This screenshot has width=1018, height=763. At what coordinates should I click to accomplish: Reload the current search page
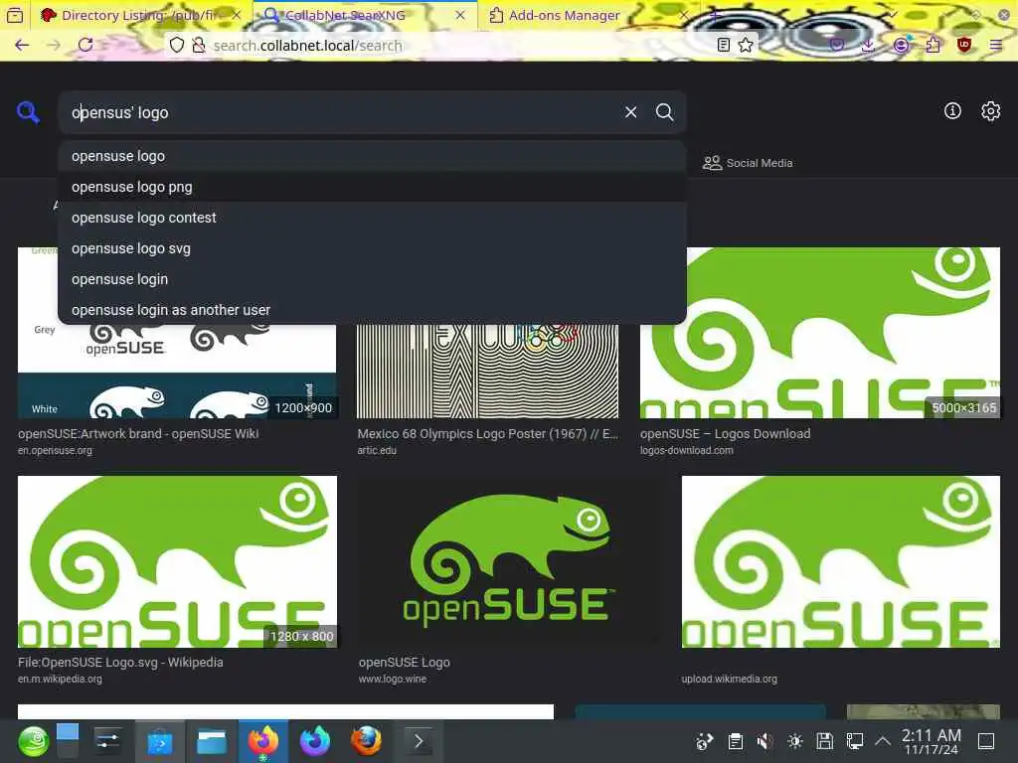(x=85, y=45)
